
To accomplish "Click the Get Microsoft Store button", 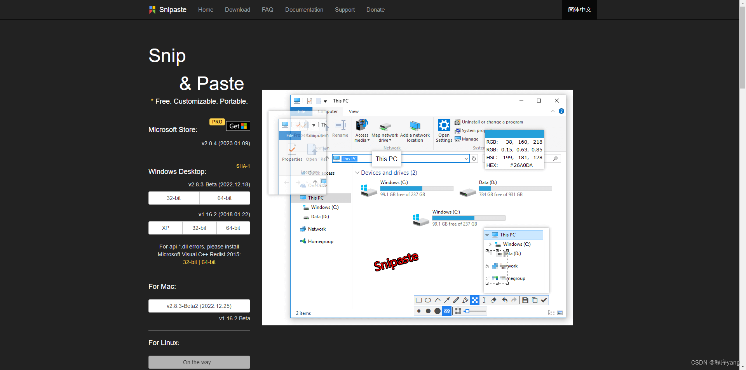I will (x=238, y=126).
